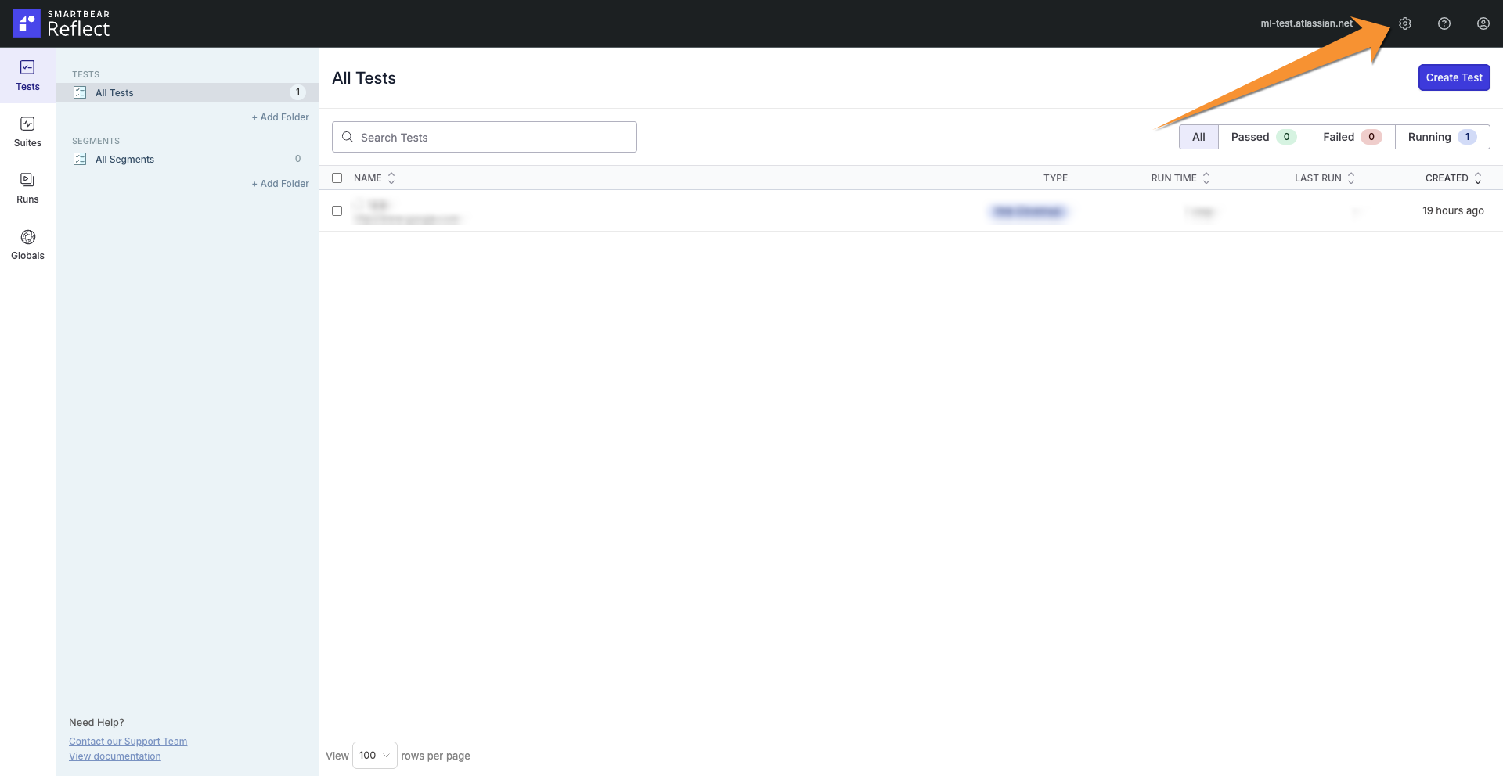This screenshot has height=776, width=1503.
Task: Select the Globals icon in the sidebar
Action: pyautogui.click(x=27, y=244)
